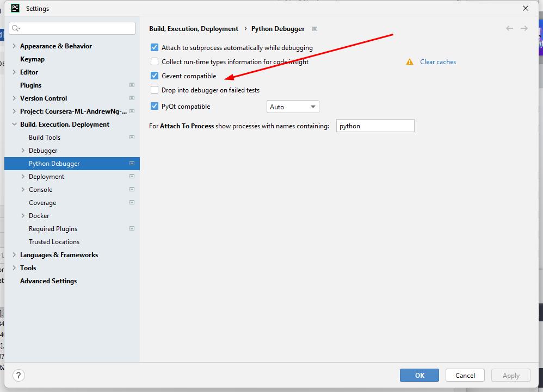Collapse Build, Execution, Deployment section
The width and height of the screenshot is (543, 392).
pos(14,124)
